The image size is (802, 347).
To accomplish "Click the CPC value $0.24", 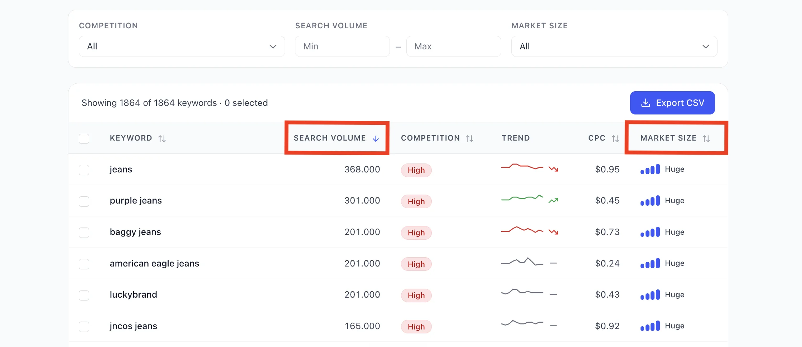I will [x=607, y=263].
